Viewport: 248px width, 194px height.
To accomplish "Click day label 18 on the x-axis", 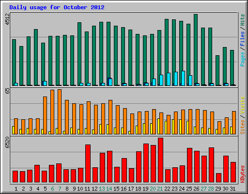I will (x=138, y=189).
